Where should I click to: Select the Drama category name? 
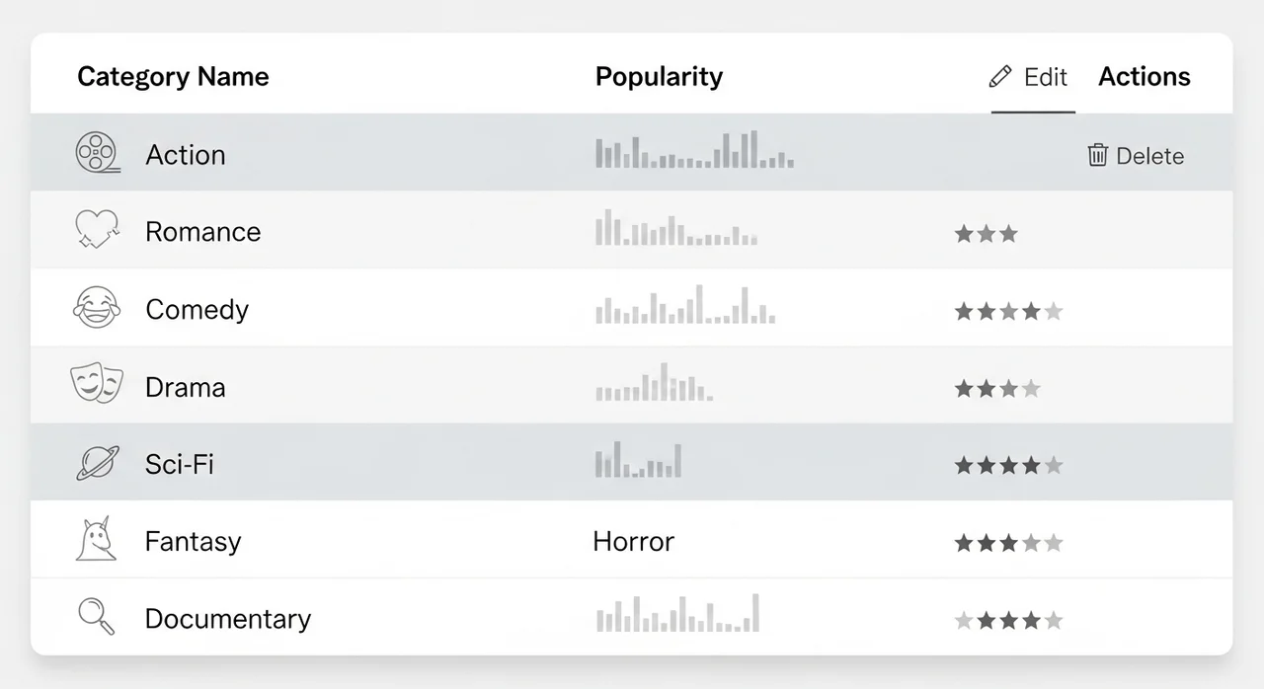coord(185,387)
